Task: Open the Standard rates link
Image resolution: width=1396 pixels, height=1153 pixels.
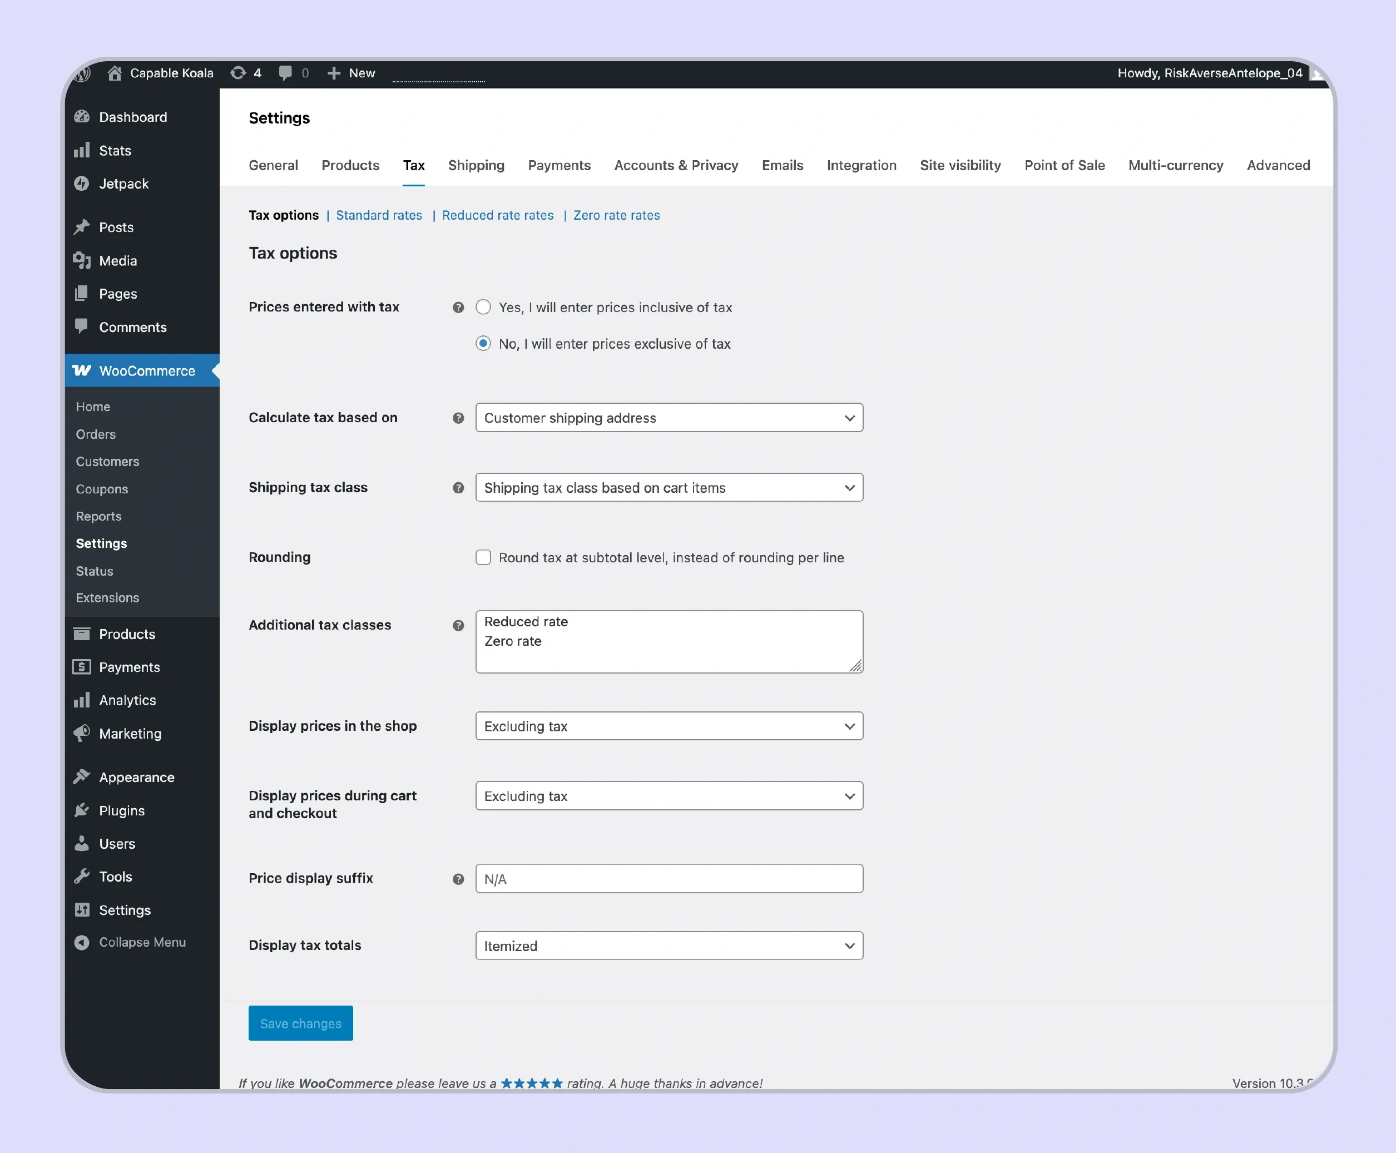Action: click(379, 215)
